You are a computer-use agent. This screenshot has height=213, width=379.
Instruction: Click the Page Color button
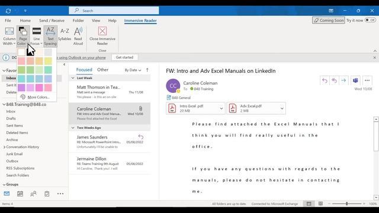coord(23,36)
